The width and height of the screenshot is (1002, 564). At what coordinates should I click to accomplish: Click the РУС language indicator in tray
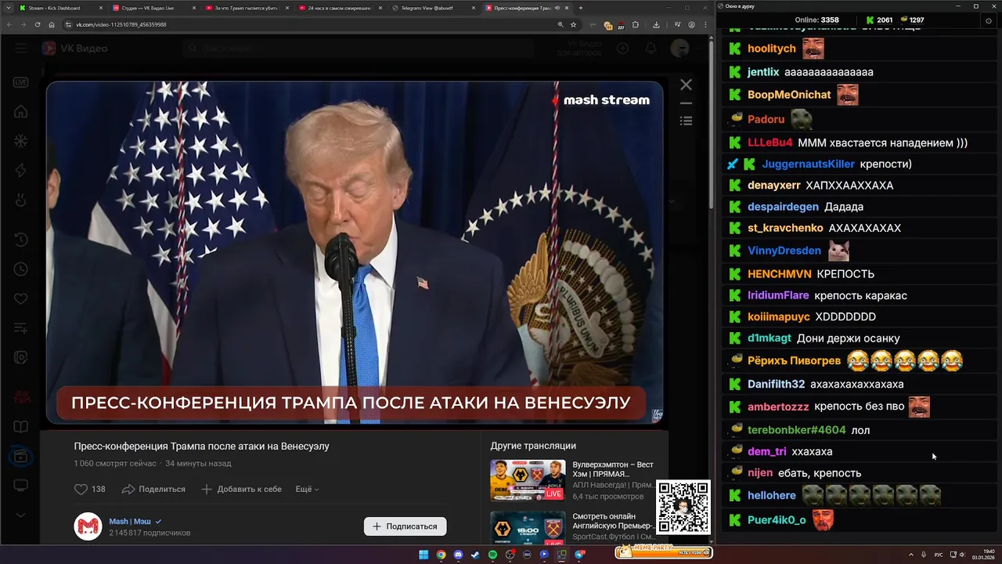pyautogui.click(x=939, y=555)
